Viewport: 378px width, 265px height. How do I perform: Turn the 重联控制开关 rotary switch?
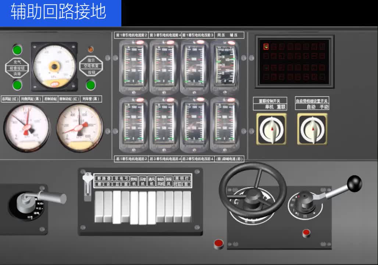(271, 129)
